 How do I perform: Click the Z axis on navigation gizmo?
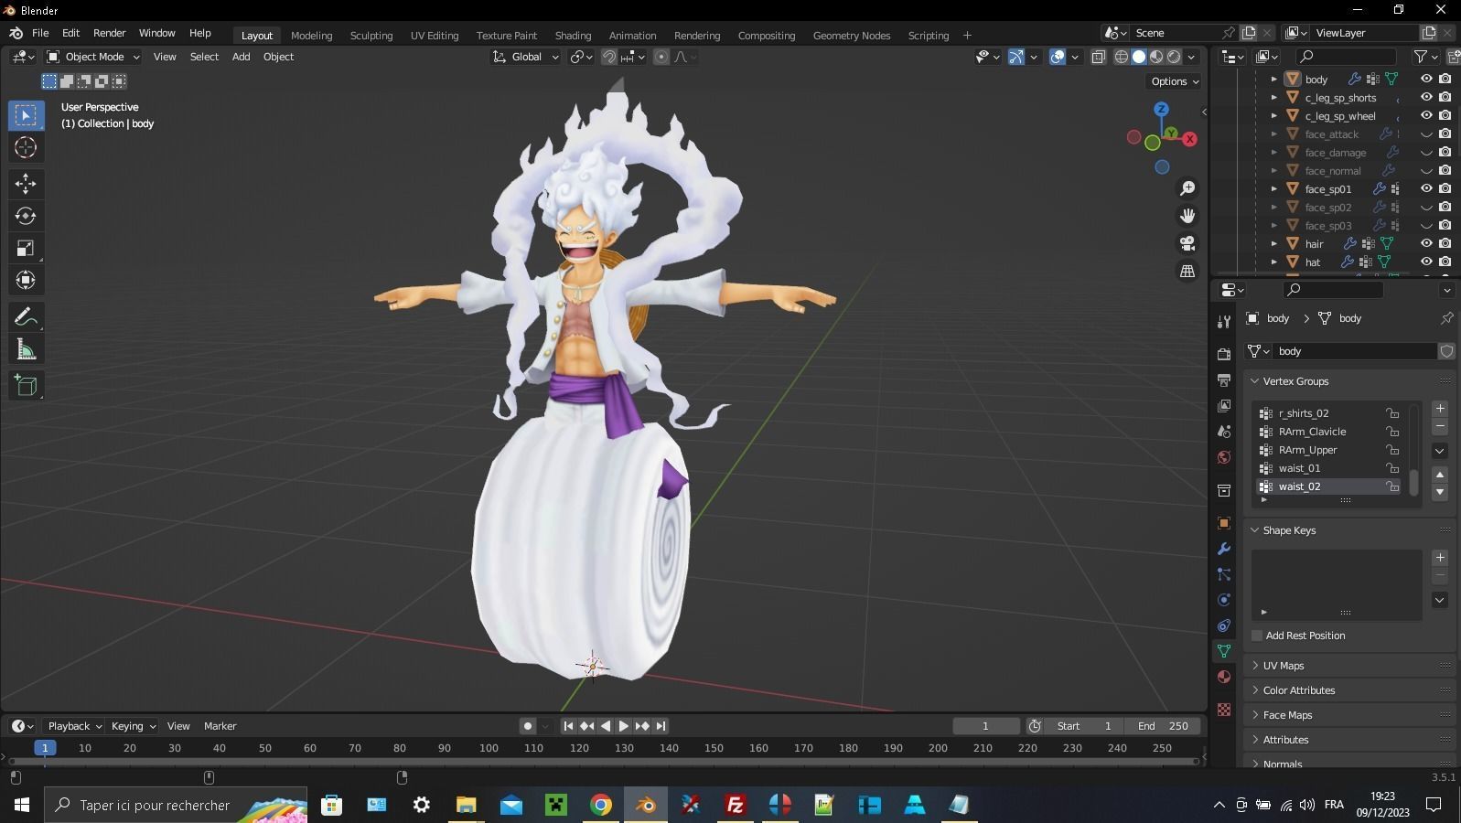(x=1162, y=109)
